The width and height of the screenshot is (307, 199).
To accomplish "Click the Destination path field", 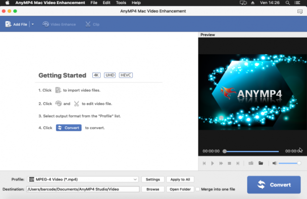I will pyautogui.click(x=83, y=189).
